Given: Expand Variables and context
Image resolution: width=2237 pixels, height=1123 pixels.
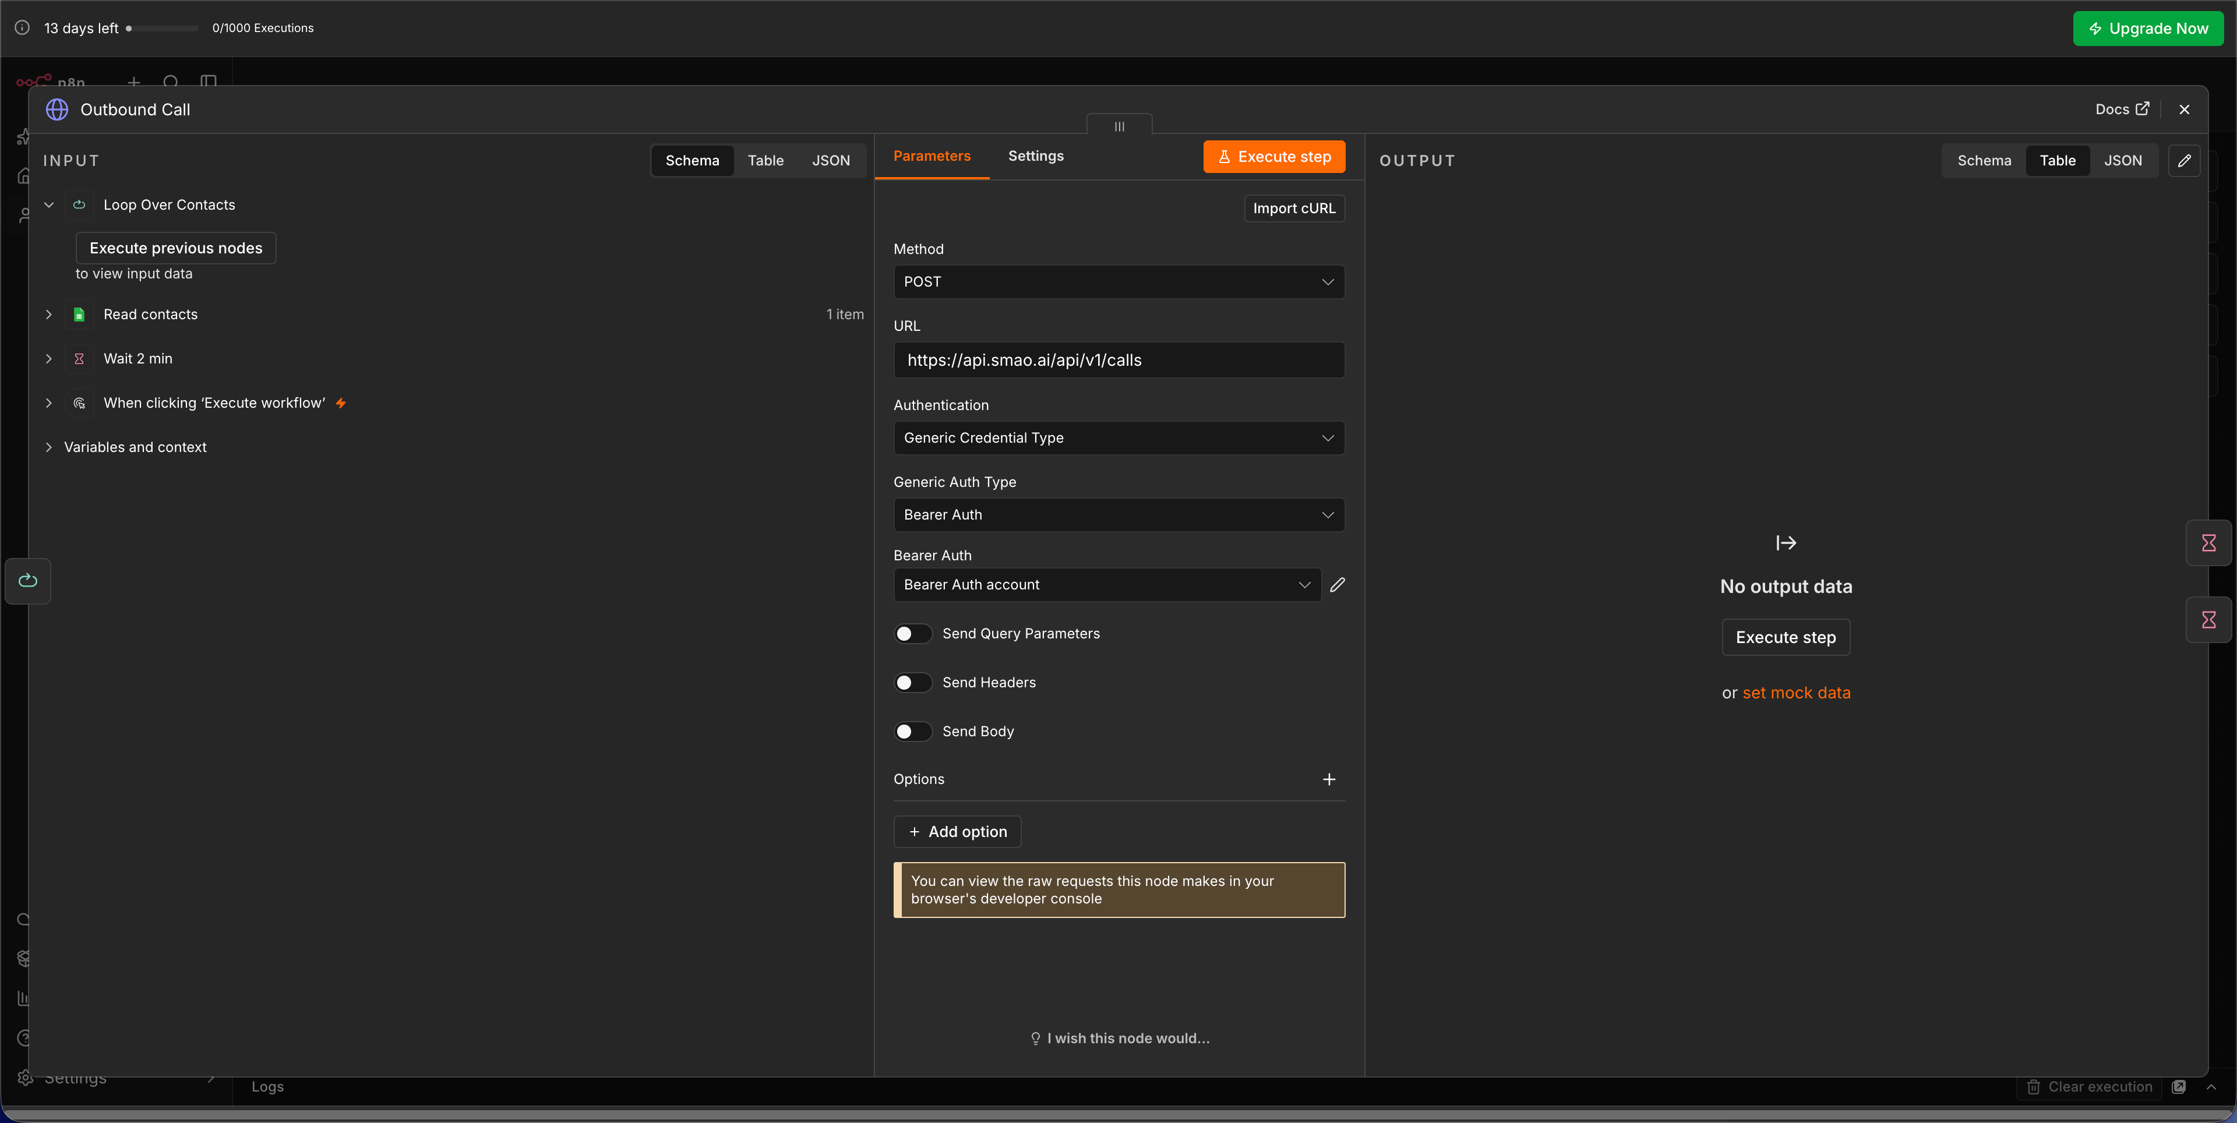Looking at the screenshot, I should point(48,447).
